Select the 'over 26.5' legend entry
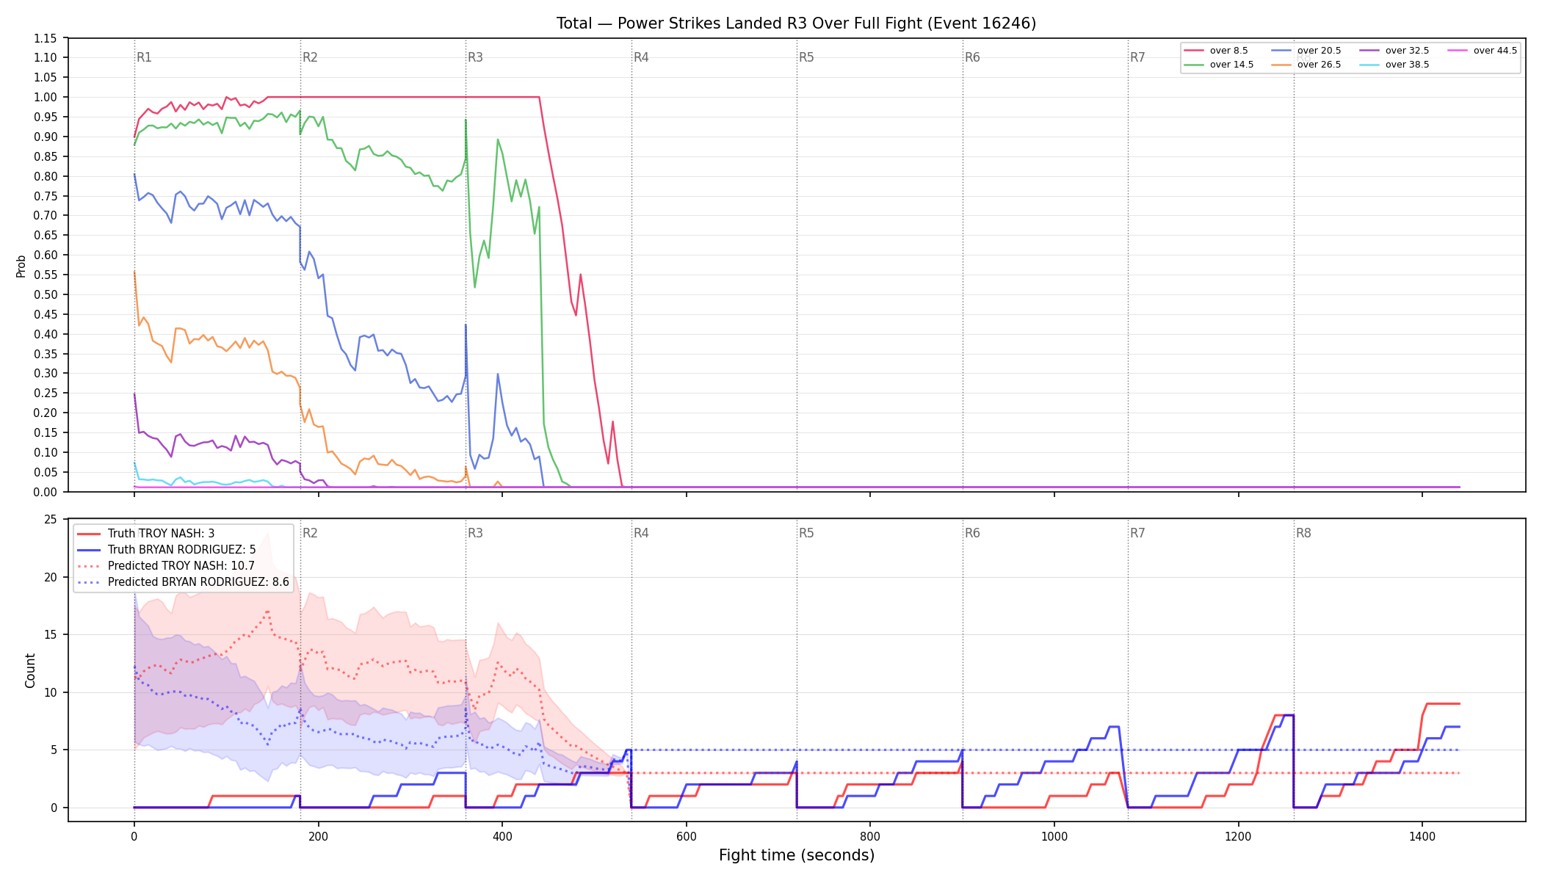The height and width of the screenshot is (881, 1542). (x=1306, y=65)
